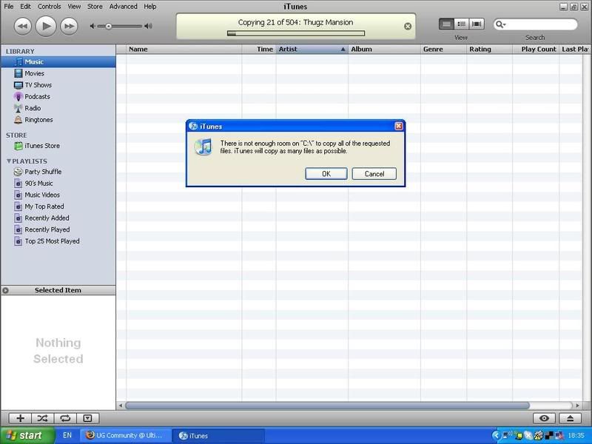
Task: Click the low-volume speaker icon
Action: coord(92,26)
